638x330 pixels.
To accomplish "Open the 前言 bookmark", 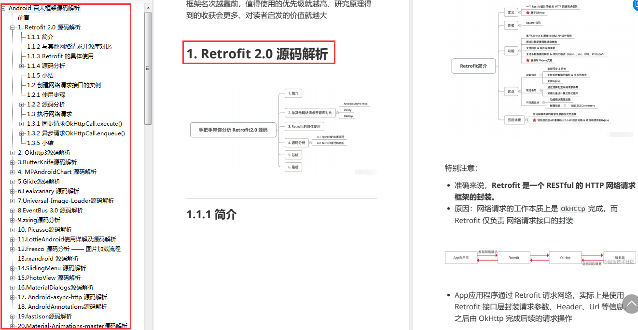I will (24, 18).
